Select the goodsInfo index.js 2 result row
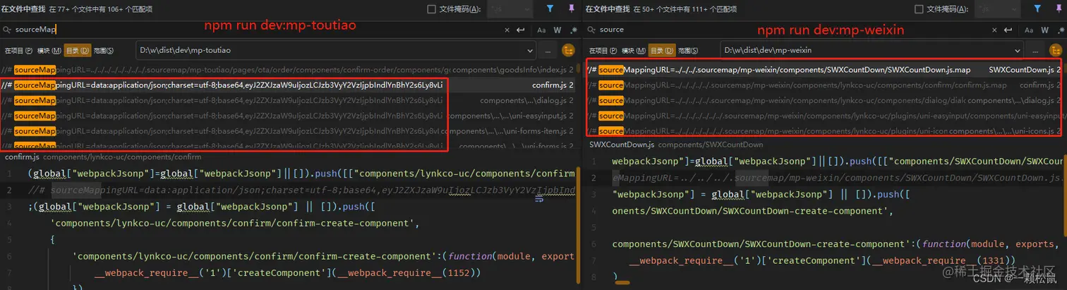The width and height of the screenshot is (1067, 290). [x=289, y=70]
